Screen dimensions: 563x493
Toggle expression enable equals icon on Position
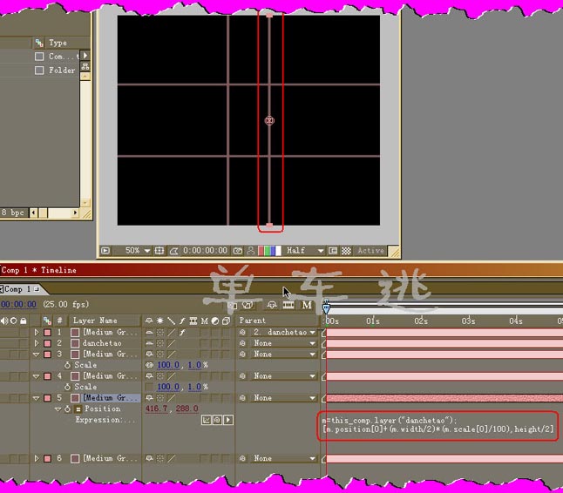[x=78, y=409]
